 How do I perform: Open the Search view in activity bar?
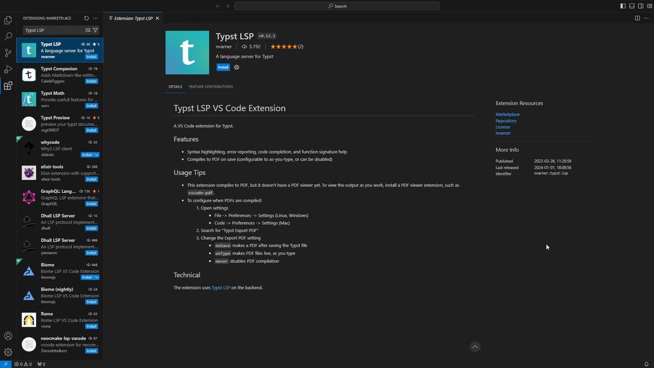click(x=8, y=36)
